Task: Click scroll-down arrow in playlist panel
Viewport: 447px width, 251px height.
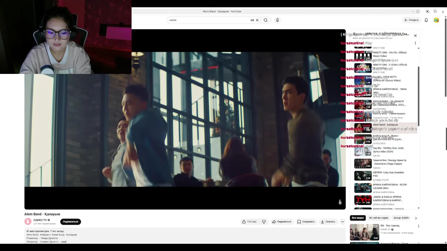Action: 418,208
